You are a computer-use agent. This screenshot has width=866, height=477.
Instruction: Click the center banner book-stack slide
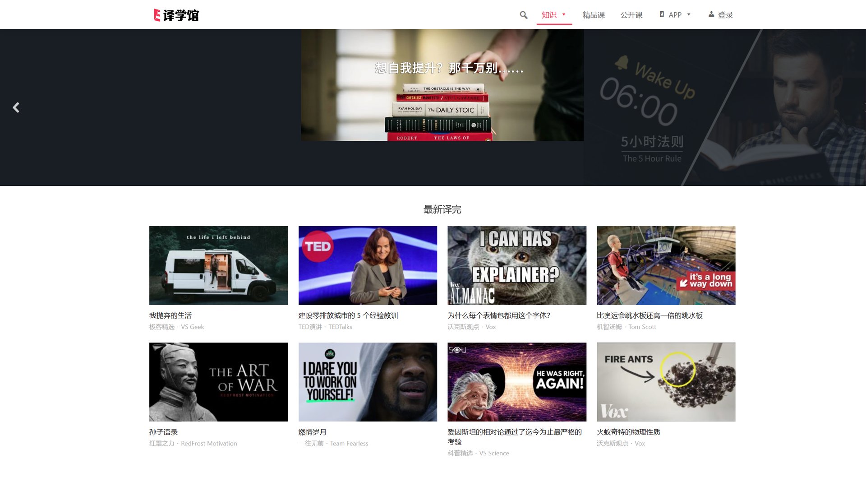(x=442, y=85)
